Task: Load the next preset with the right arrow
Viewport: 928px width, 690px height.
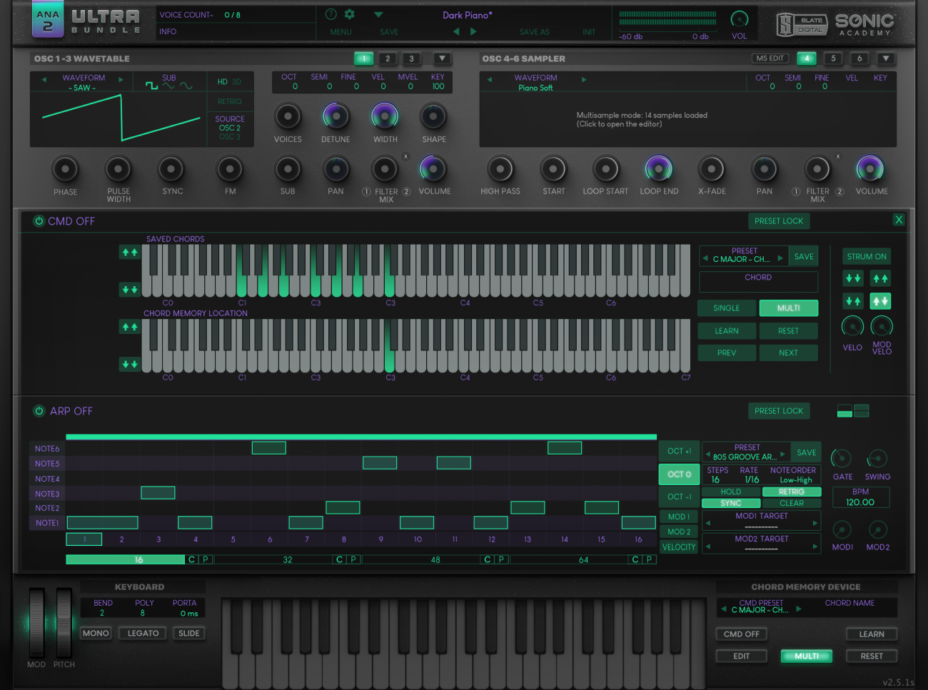Action: click(473, 32)
